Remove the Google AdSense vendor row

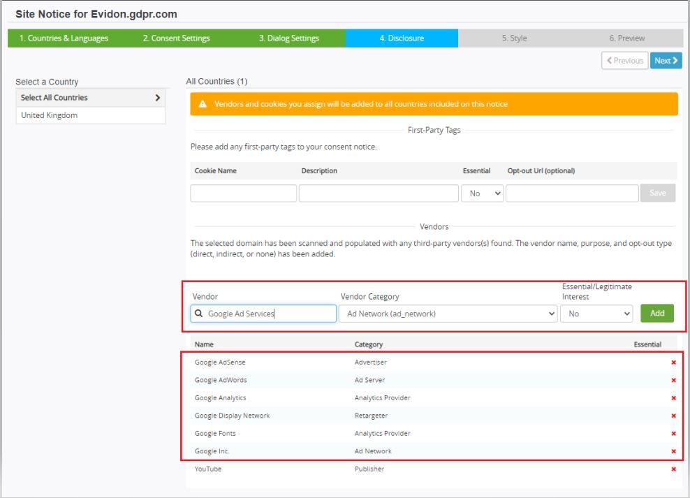click(673, 362)
